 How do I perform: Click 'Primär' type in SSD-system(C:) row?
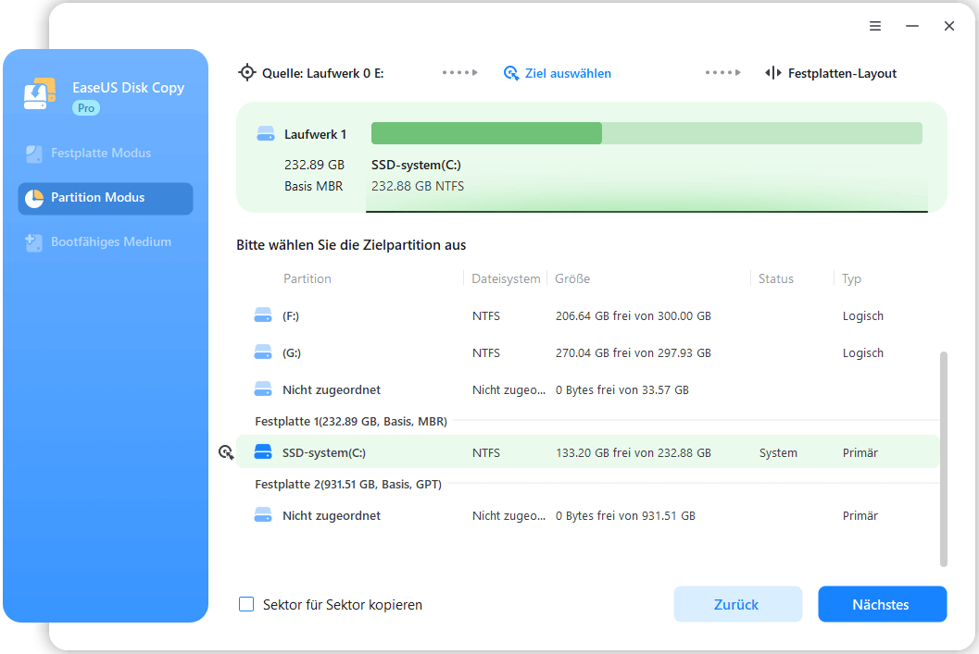click(860, 452)
